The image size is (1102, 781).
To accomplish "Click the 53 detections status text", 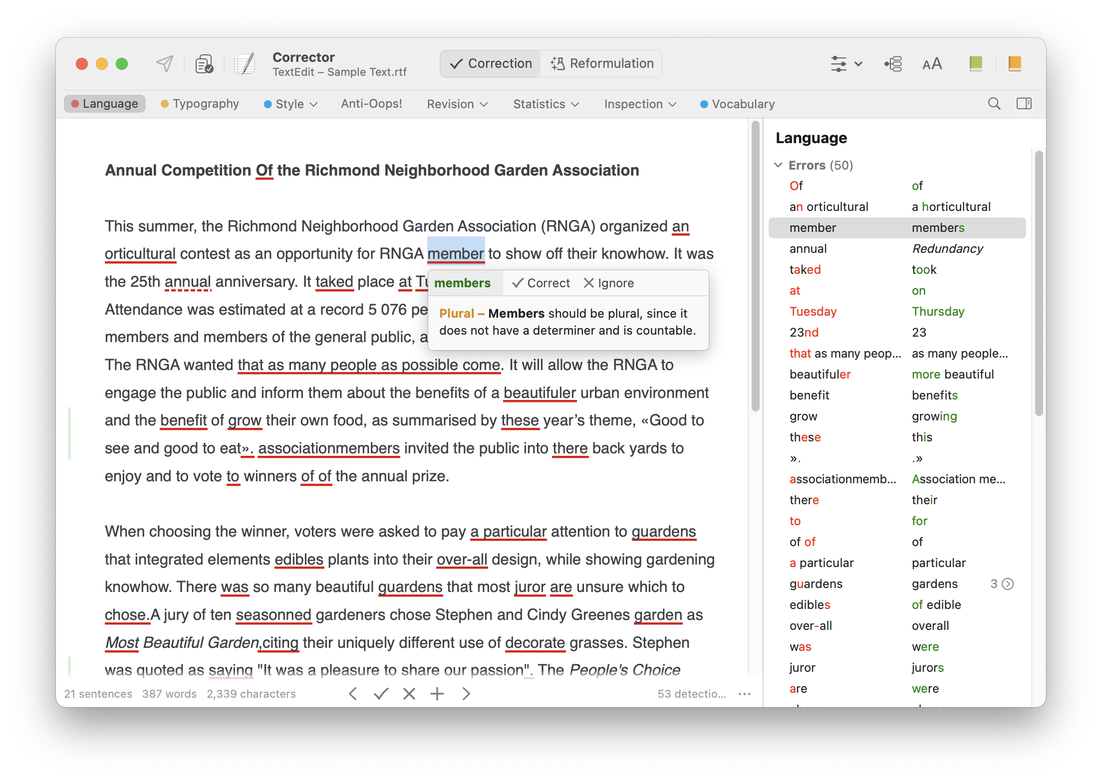I will point(692,694).
